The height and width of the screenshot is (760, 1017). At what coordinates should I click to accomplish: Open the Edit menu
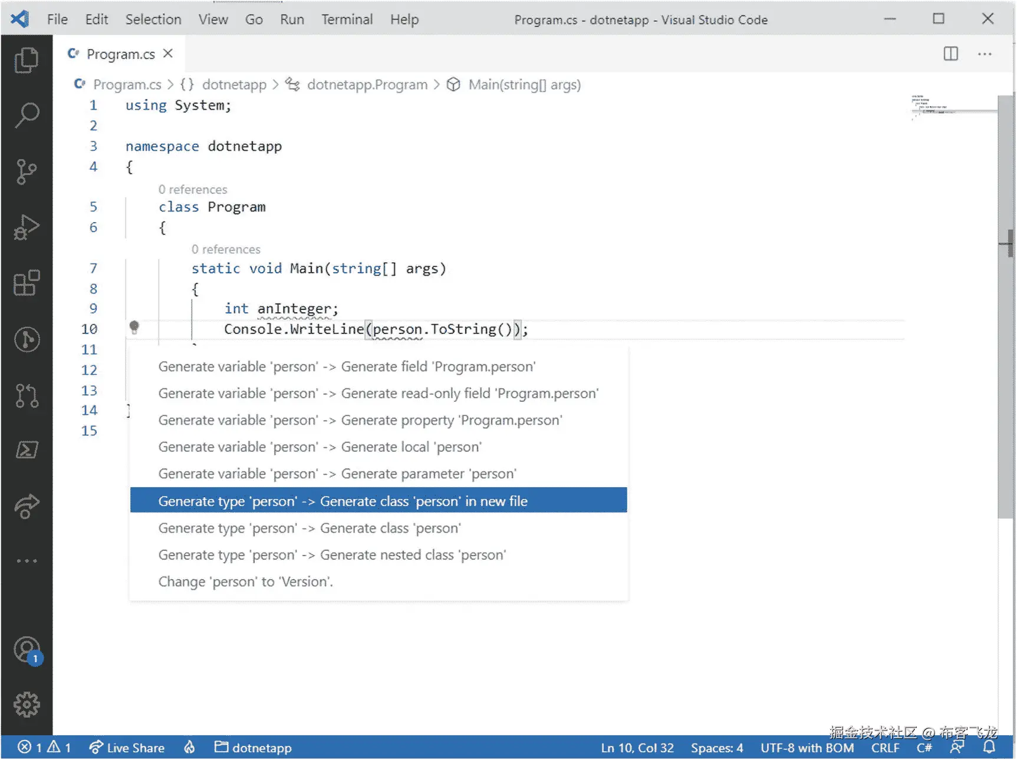(x=97, y=19)
